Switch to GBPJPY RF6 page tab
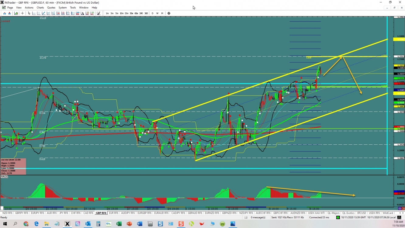This screenshot has width=405, height=228. pyautogui.click(x=22, y=213)
